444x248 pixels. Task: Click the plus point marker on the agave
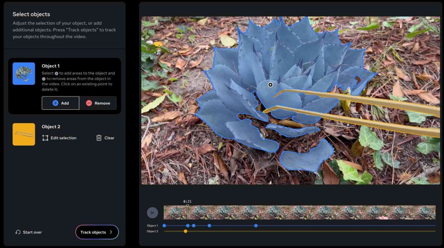[x=270, y=85]
